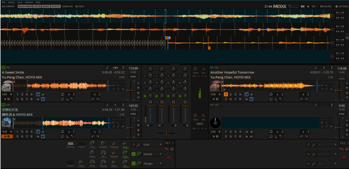This screenshot has height=169, width=349.
Task: Toggle the 4 Decks view button
Action: click(x=36, y=6)
